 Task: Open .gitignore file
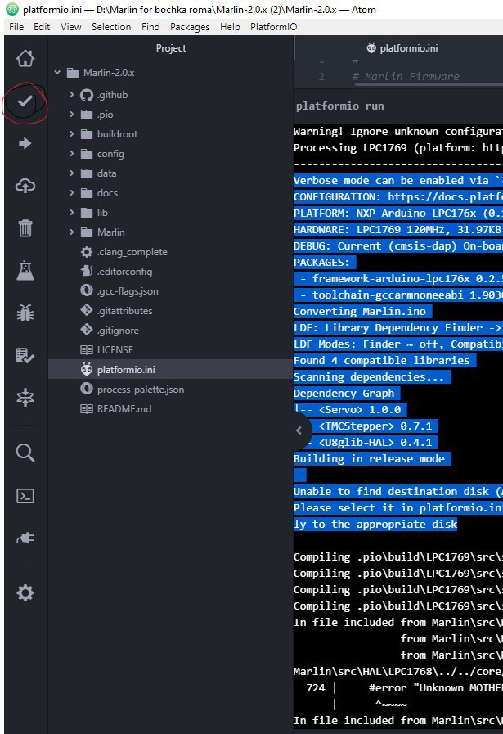[x=118, y=331]
